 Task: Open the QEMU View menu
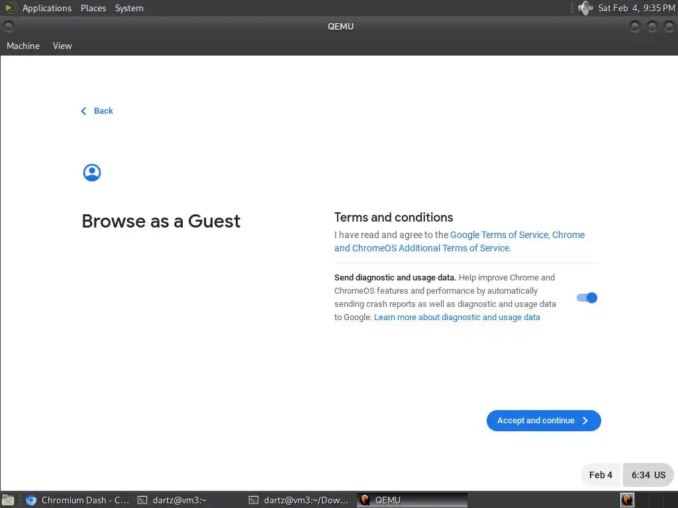tap(62, 46)
